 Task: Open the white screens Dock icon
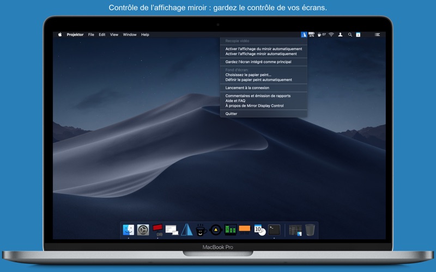click(x=172, y=230)
